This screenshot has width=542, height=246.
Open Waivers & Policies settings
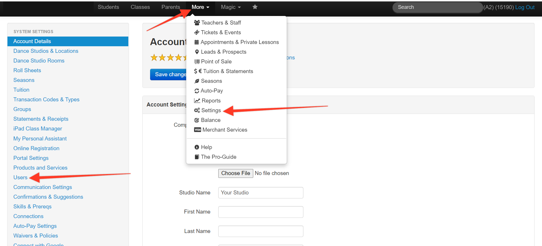point(36,236)
